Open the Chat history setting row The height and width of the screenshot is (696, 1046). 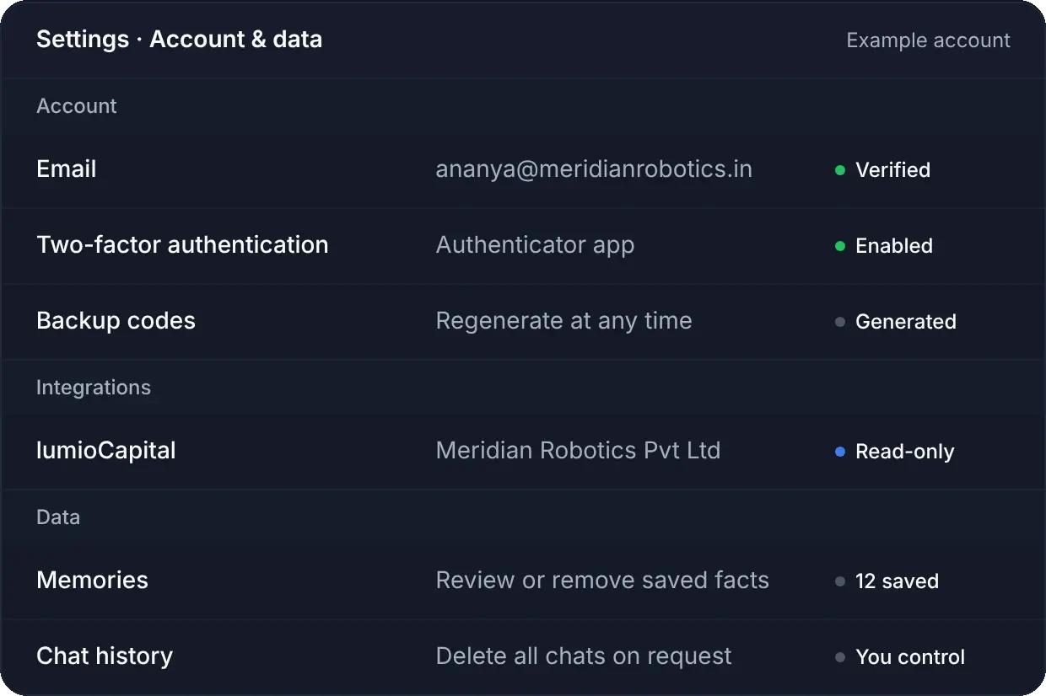coord(523,656)
